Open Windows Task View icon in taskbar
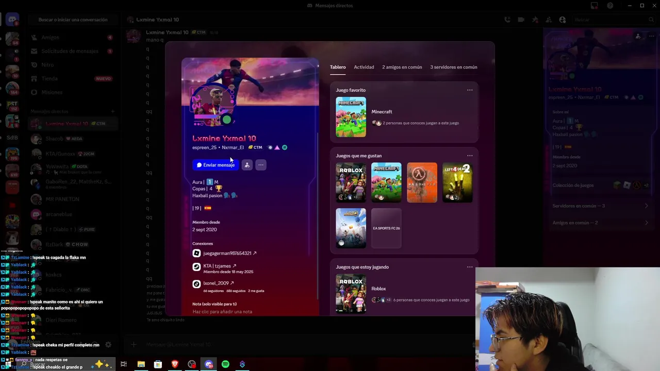 tap(124, 364)
